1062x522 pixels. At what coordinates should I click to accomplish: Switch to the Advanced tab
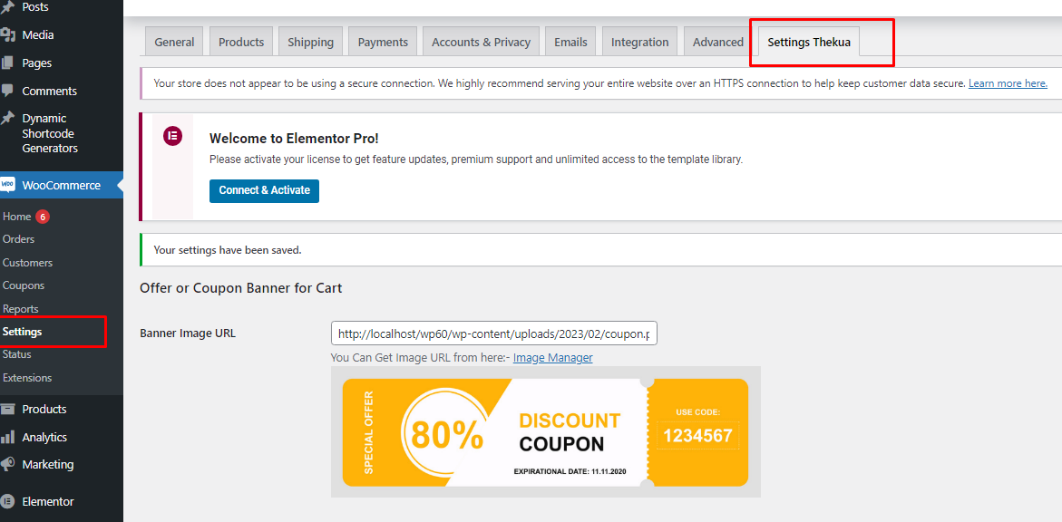point(718,42)
